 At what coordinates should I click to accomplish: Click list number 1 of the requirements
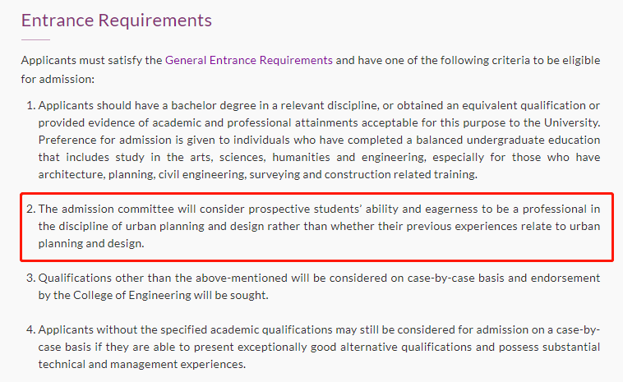coord(31,106)
